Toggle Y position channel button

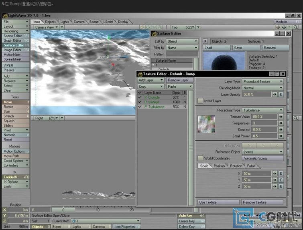(5, 215)
